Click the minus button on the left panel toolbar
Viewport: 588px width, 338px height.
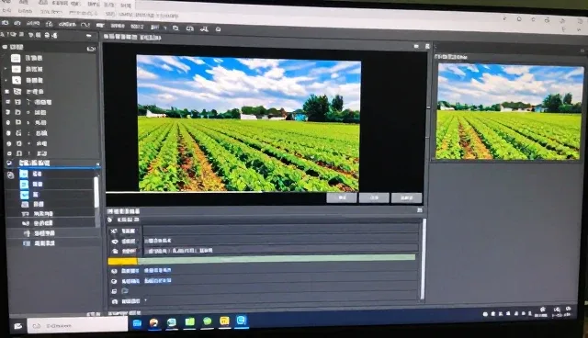(x=89, y=36)
